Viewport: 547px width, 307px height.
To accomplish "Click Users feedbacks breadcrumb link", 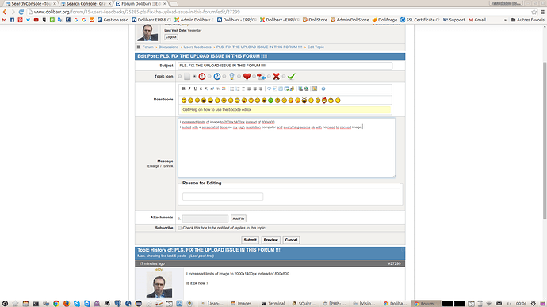I will pos(197,47).
